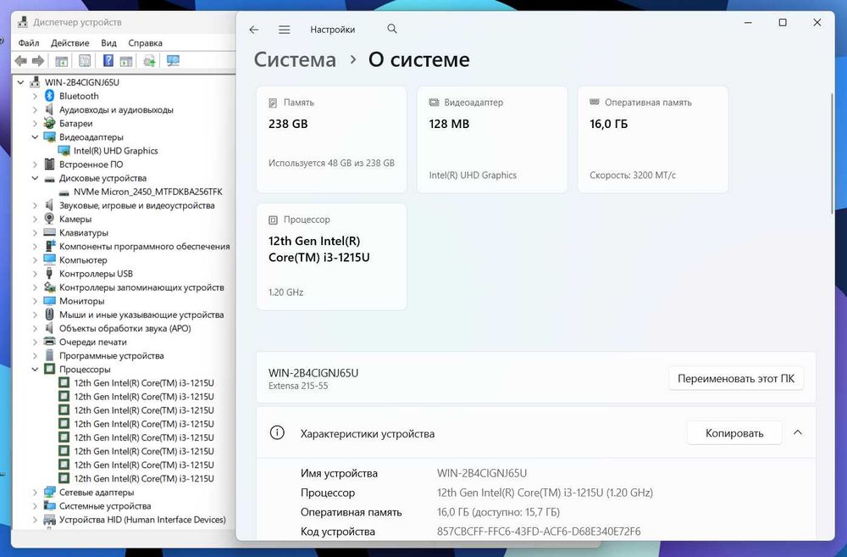Image resolution: width=847 pixels, height=557 pixels.
Task: Select Устройства HID (Human Interface Devices)
Action: click(x=142, y=519)
